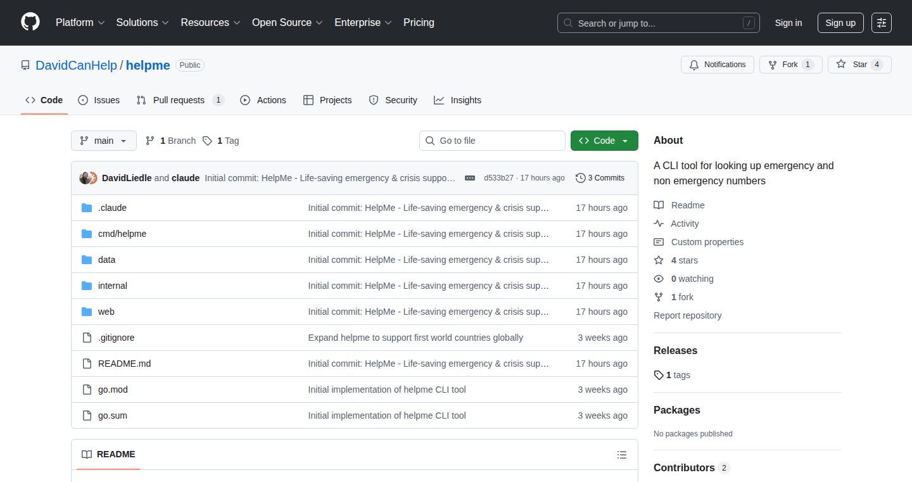View the 4 stars link
Screen dimensions: 912x482
(685, 260)
